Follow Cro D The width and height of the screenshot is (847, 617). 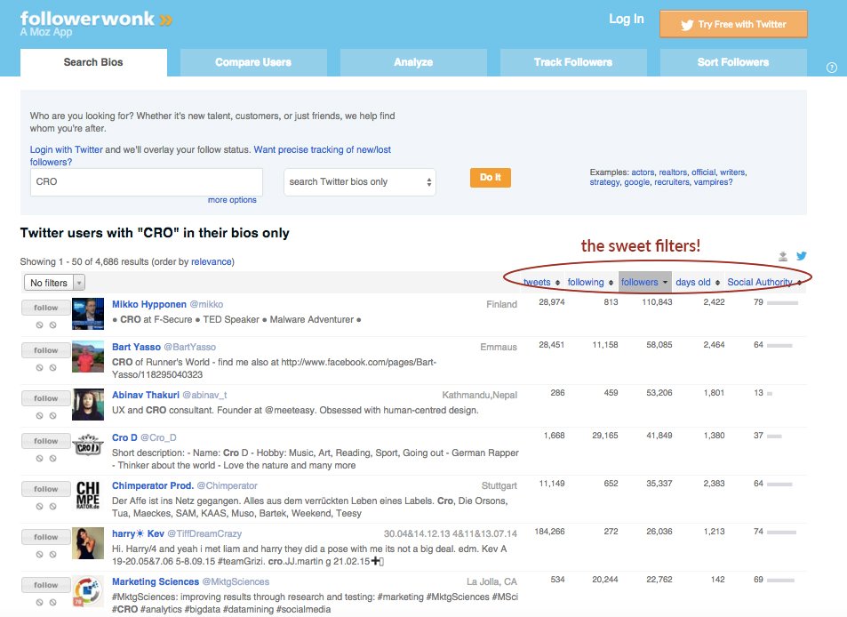coord(46,441)
